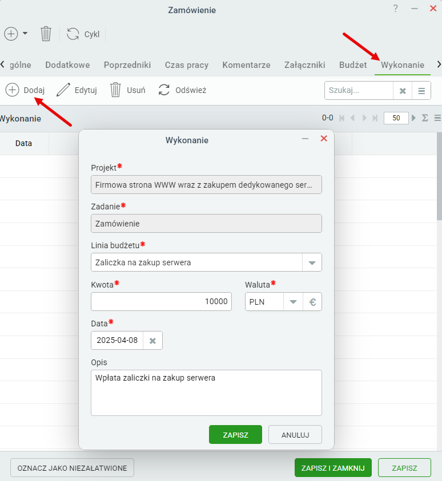Screen dimensions: 442x481
Task: Expand the Waluta currency dropdown arrow
Action: coord(293,302)
